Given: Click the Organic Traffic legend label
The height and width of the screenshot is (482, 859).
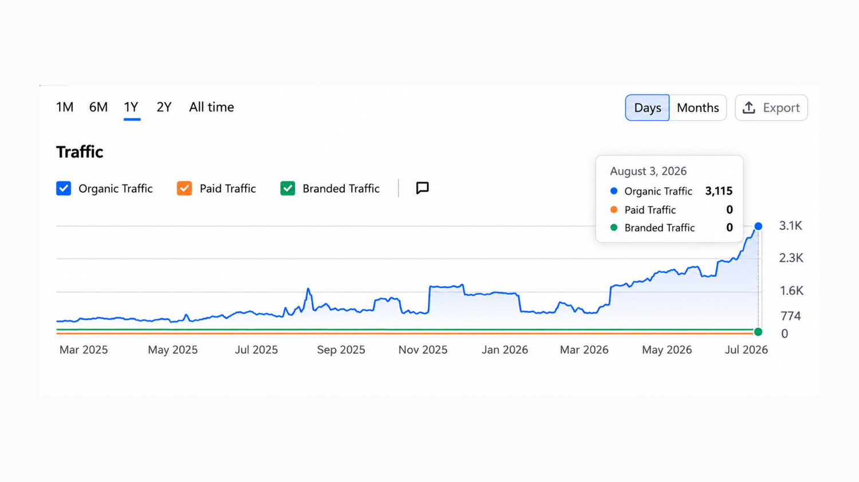Looking at the screenshot, I should click(x=115, y=189).
